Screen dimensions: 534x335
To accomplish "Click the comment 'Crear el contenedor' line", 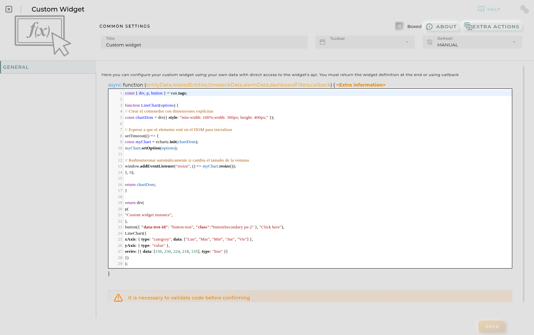I will click(169, 111).
